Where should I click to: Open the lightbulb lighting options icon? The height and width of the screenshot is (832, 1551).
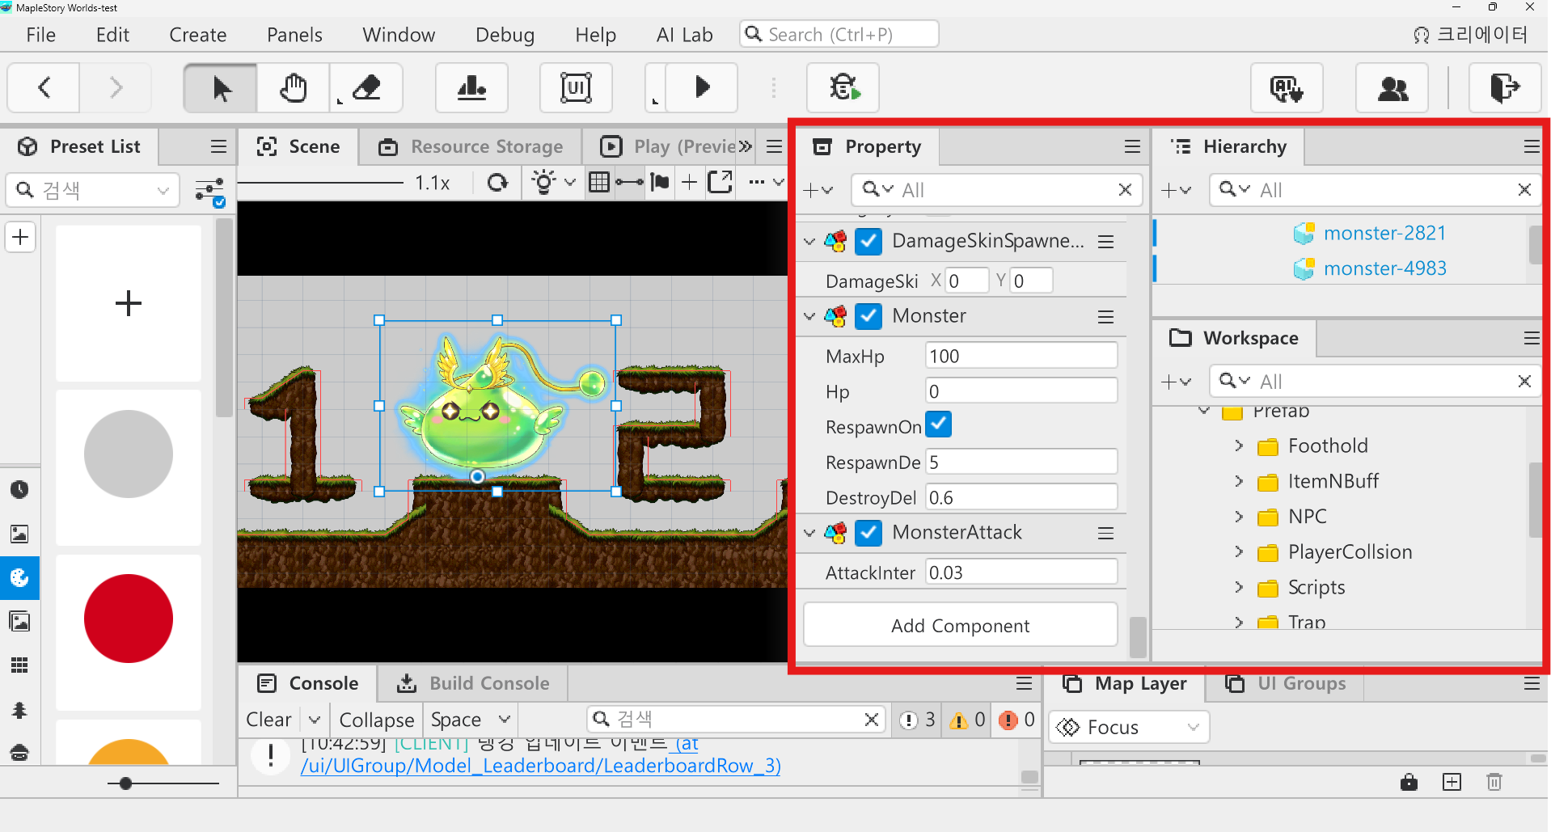coord(544,183)
